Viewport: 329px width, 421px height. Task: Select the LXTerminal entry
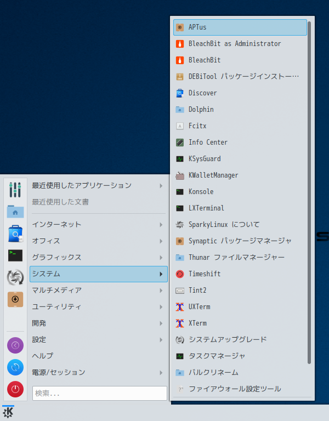tap(240, 208)
